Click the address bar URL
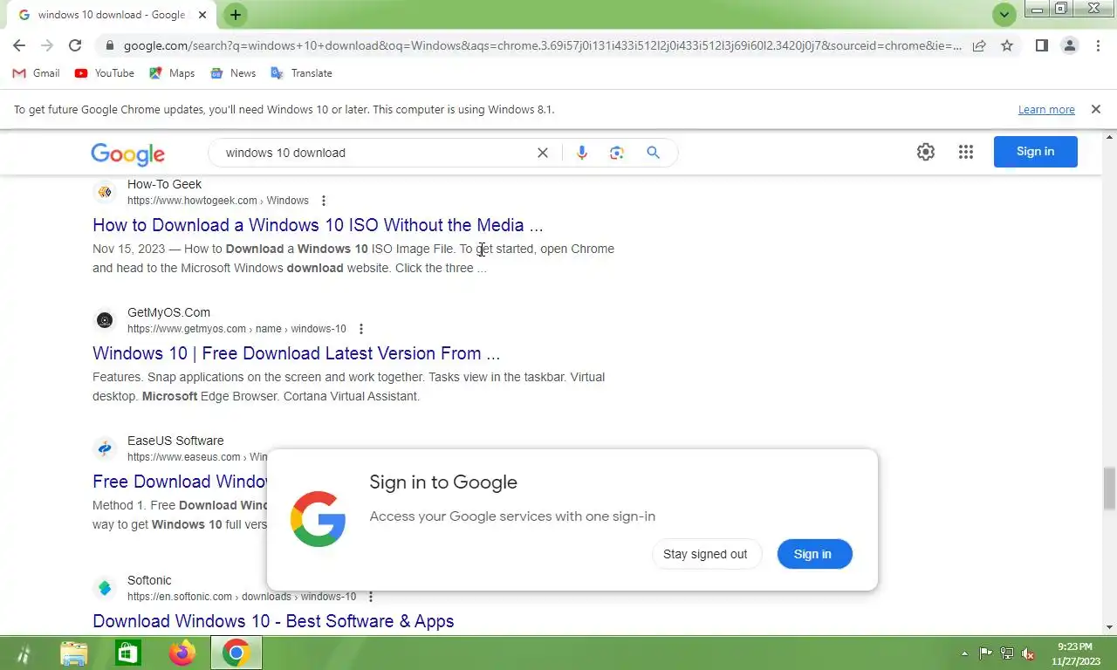1117x670 pixels. click(542, 45)
